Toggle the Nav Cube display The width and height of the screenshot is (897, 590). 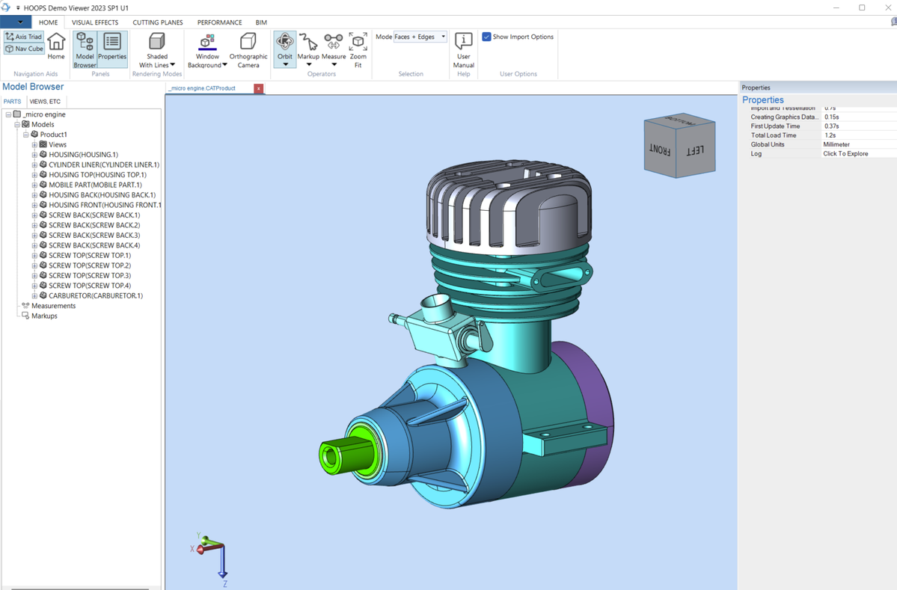pyautogui.click(x=24, y=49)
